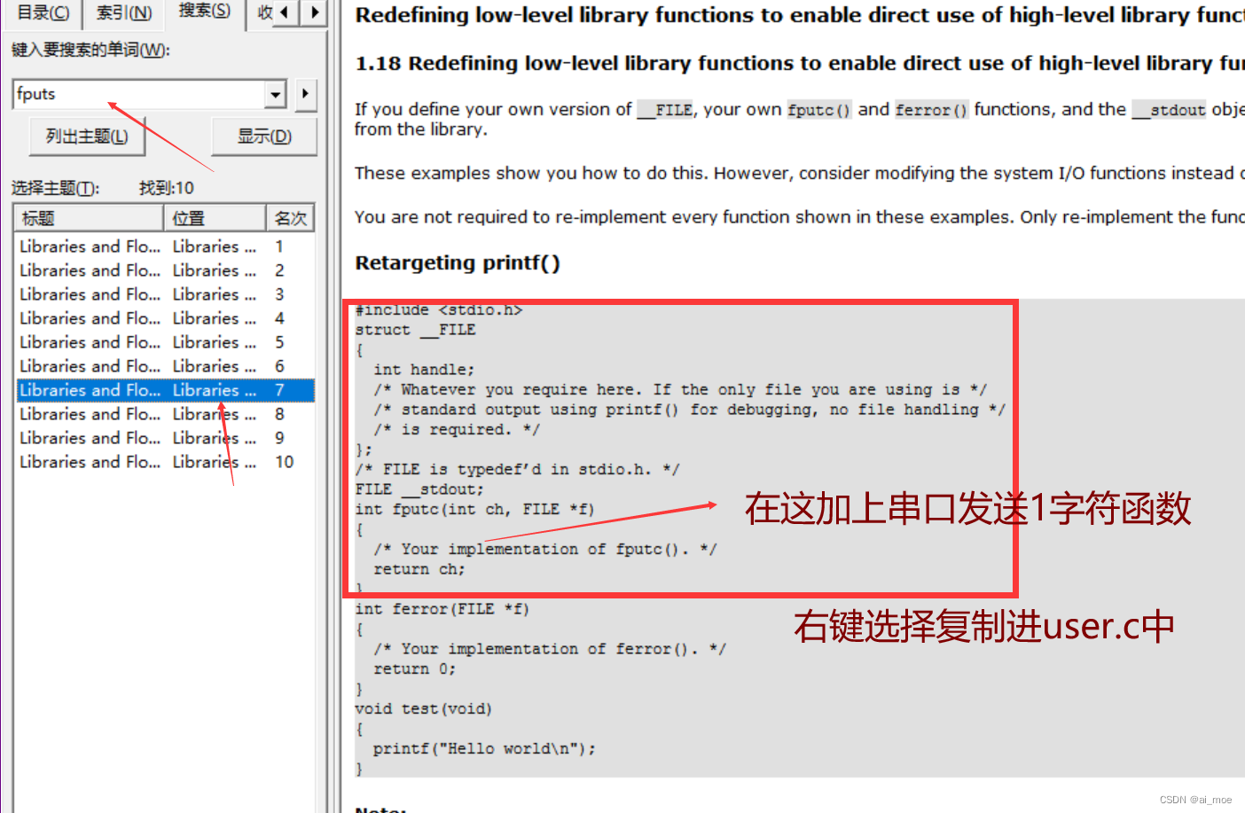Click the page title 'Redefining low-level library functions'

(800, 15)
